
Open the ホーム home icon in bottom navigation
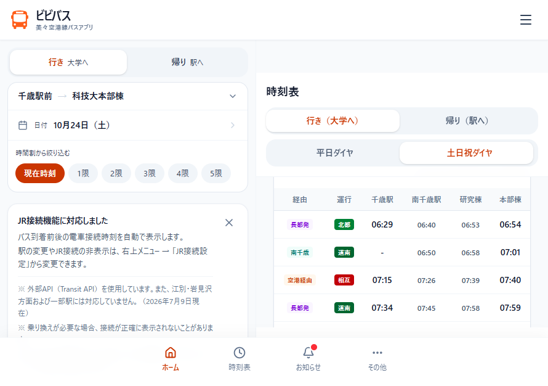point(170,353)
